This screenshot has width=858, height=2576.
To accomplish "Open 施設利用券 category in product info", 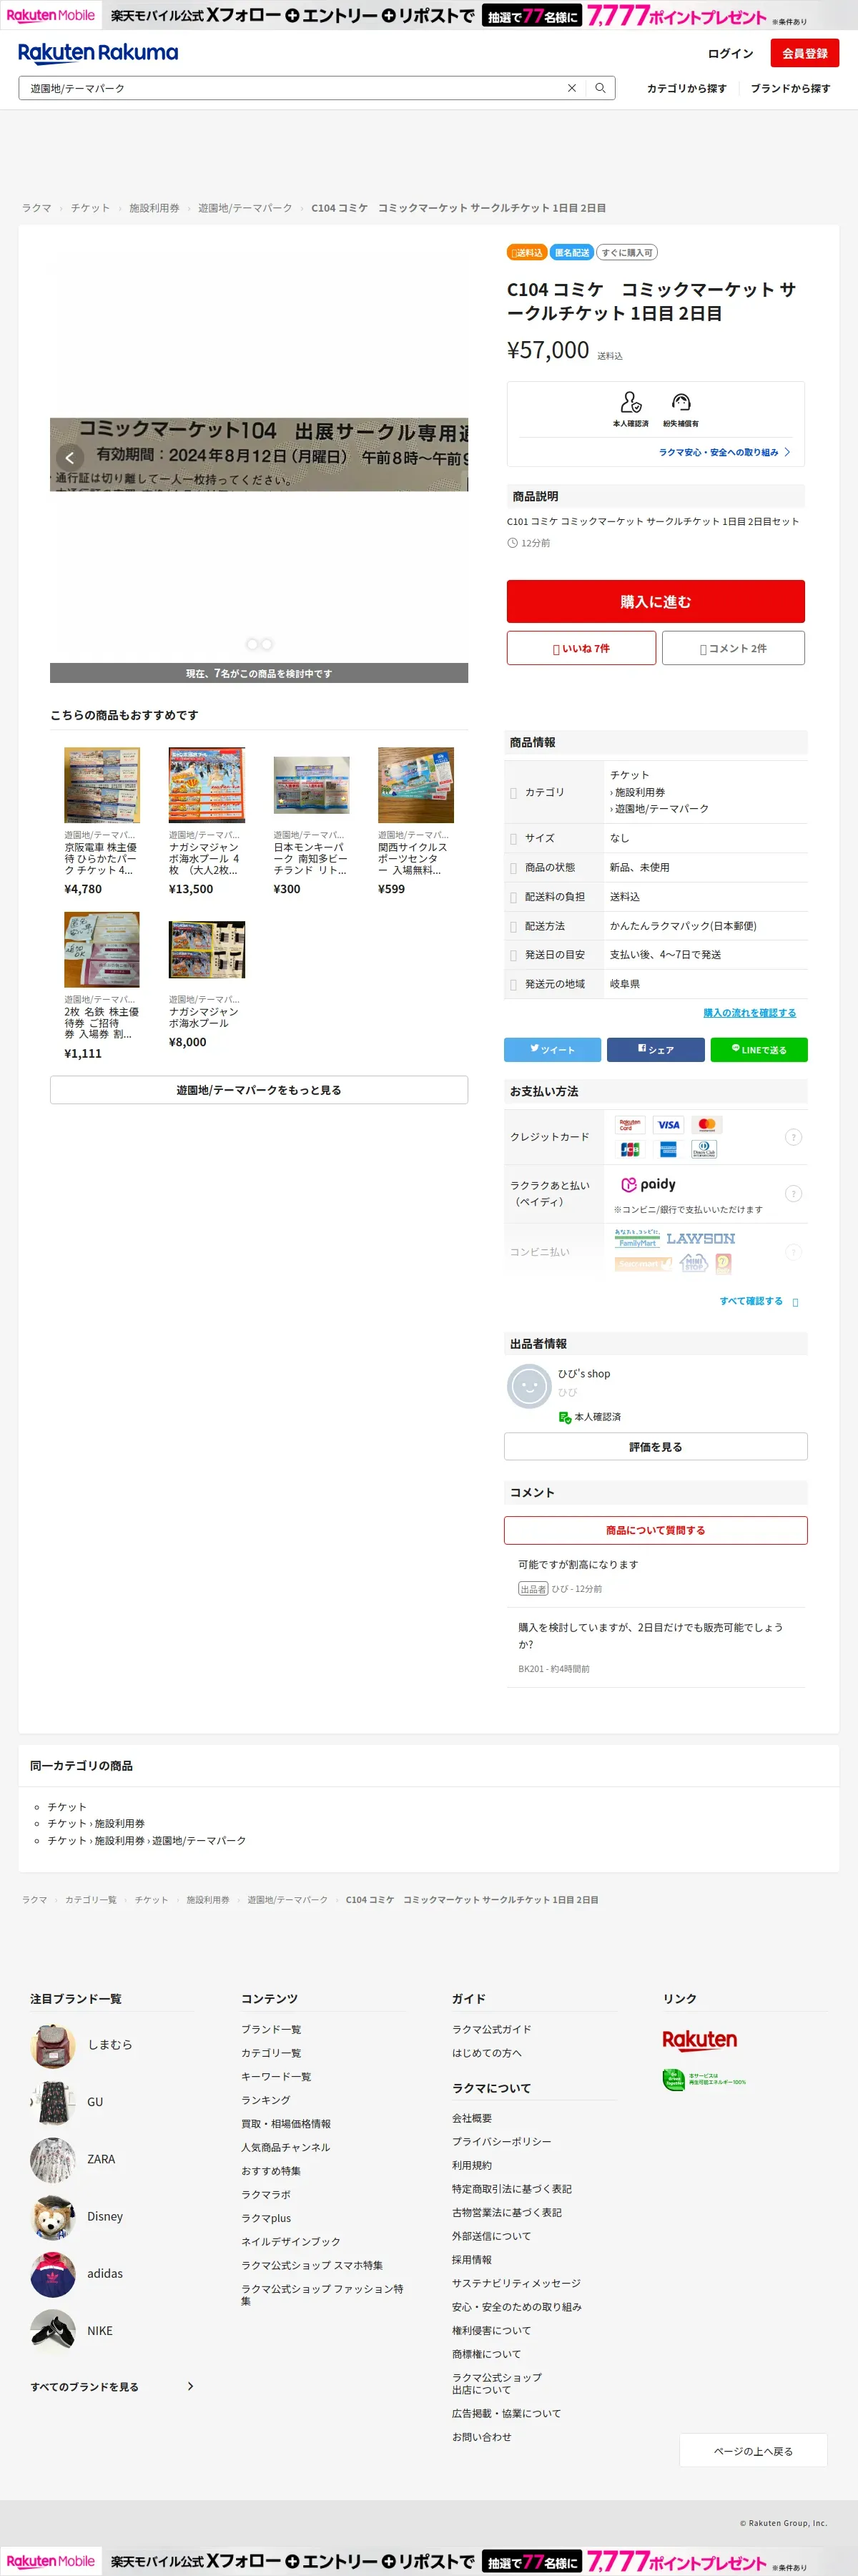I will [x=640, y=792].
